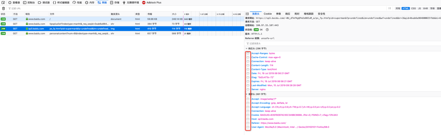Sort requests by 域名 column header

tap(37, 14)
